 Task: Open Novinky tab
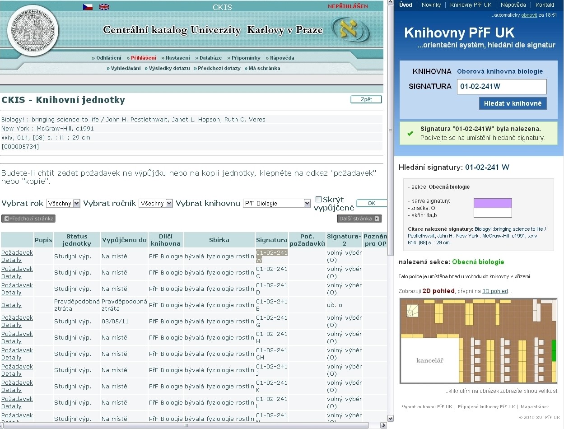[431, 5]
